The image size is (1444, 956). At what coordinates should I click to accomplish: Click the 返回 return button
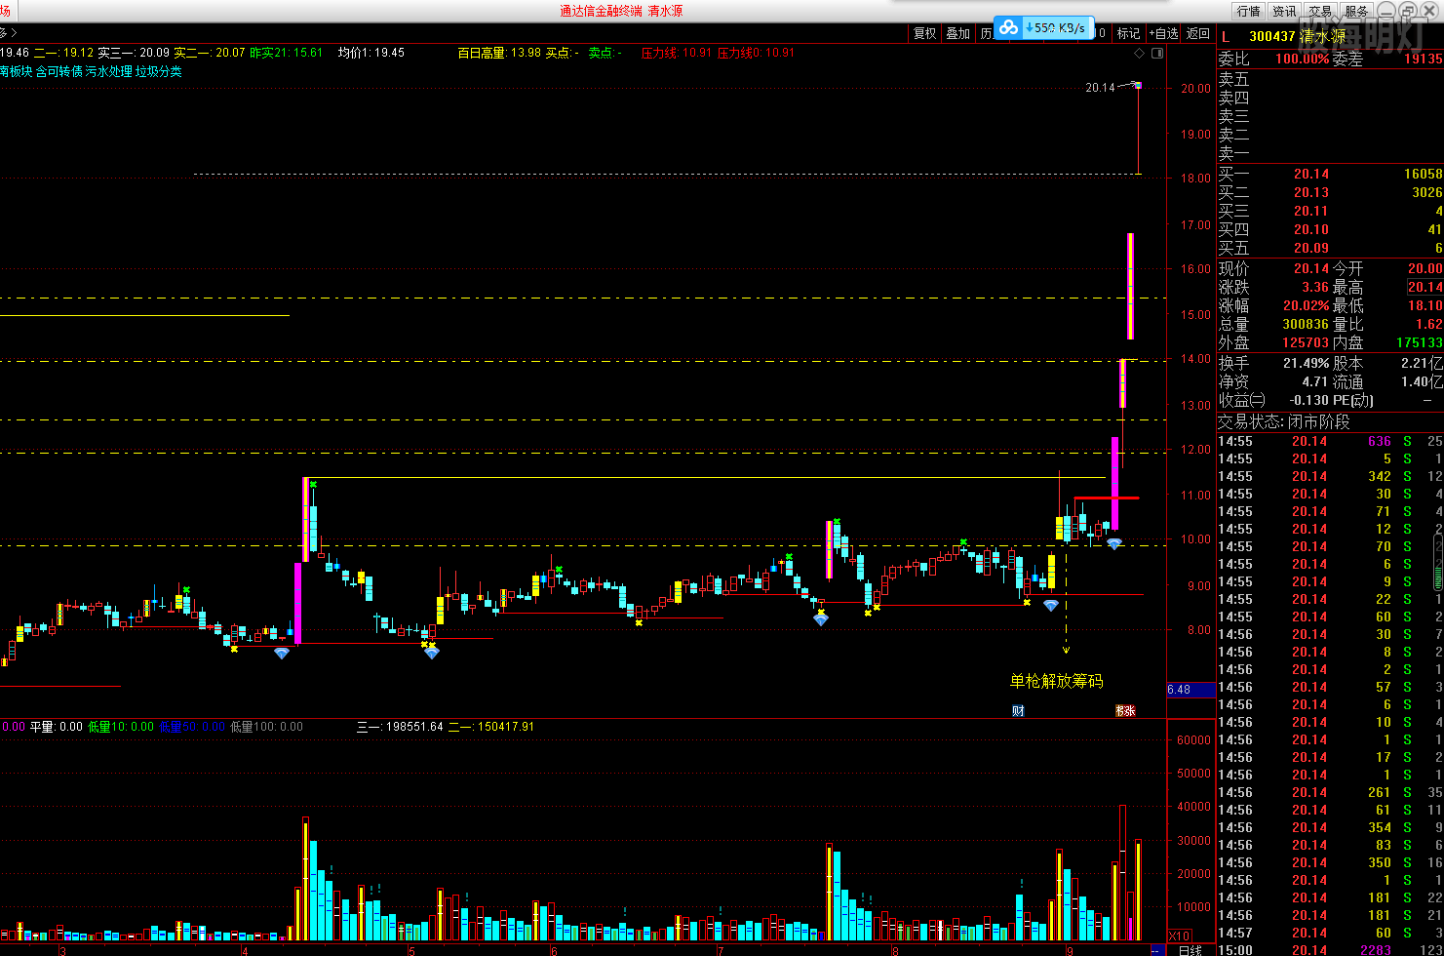(x=1197, y=33)
